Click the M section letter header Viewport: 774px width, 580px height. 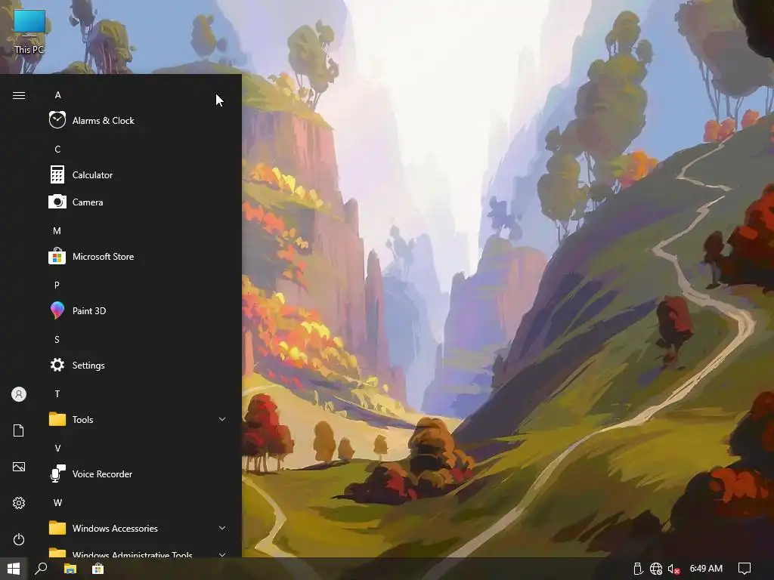57,230
